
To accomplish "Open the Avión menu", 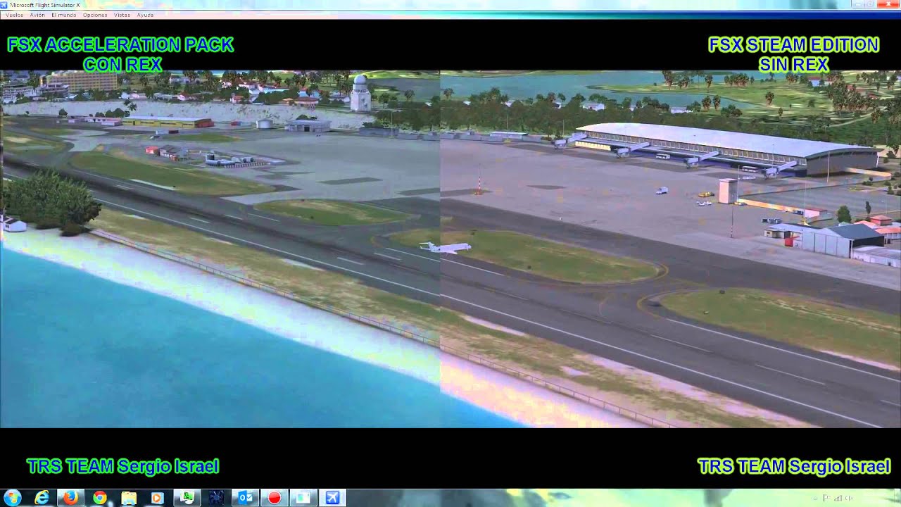I will (37, 15).
